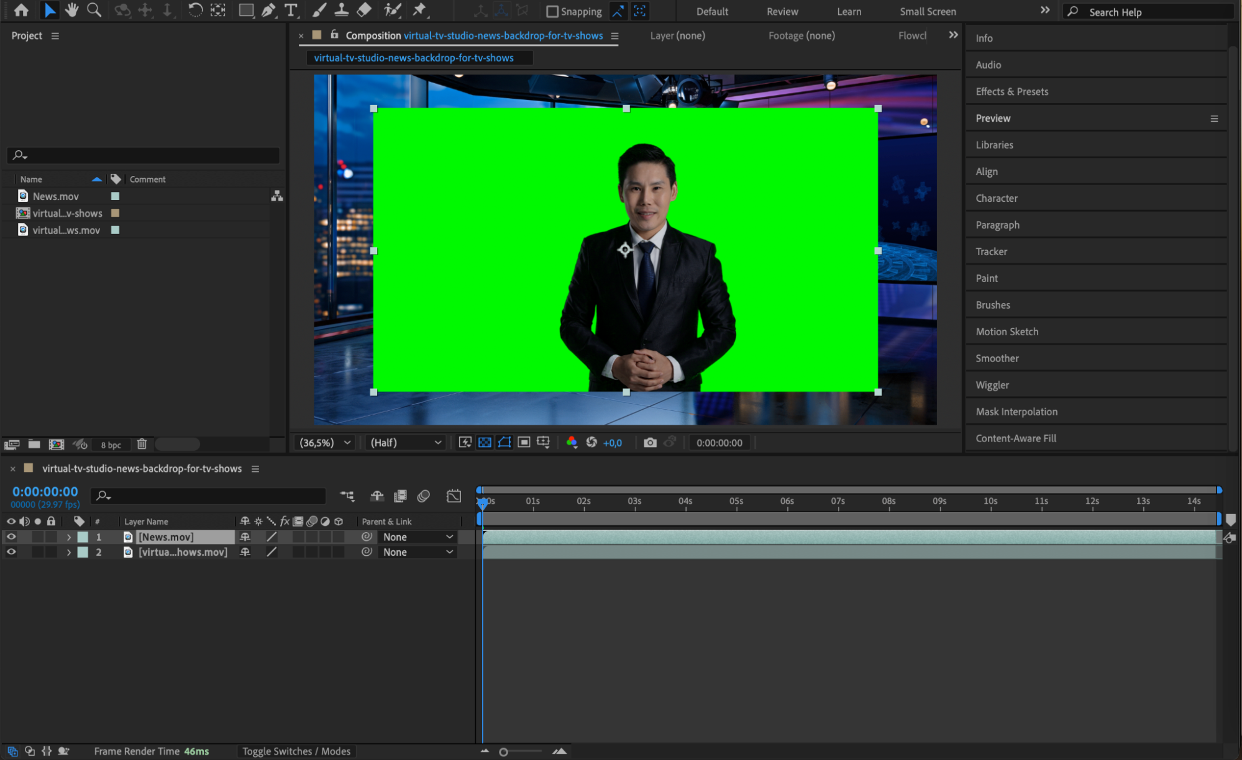Toggle visibility of layer 2 eye icon
This screenshot has height=760, width=1242.
pos(11,552)
